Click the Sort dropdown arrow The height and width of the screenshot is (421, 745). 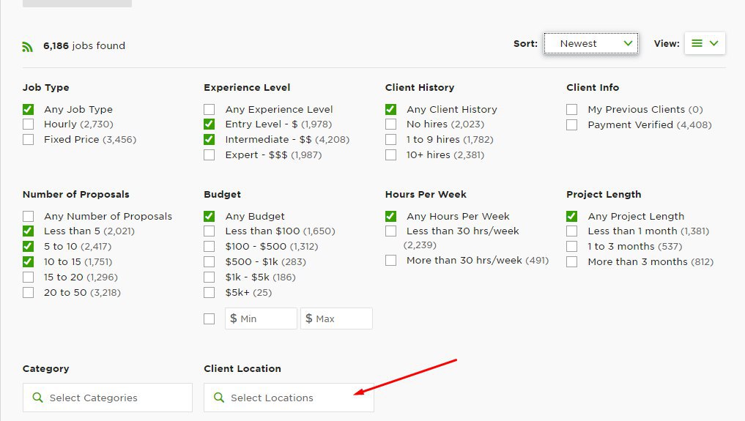coord(628,43)
